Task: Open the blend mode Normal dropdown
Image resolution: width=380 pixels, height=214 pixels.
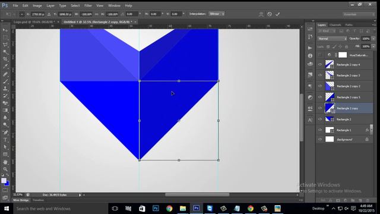Action: click(x=332, y=39)
